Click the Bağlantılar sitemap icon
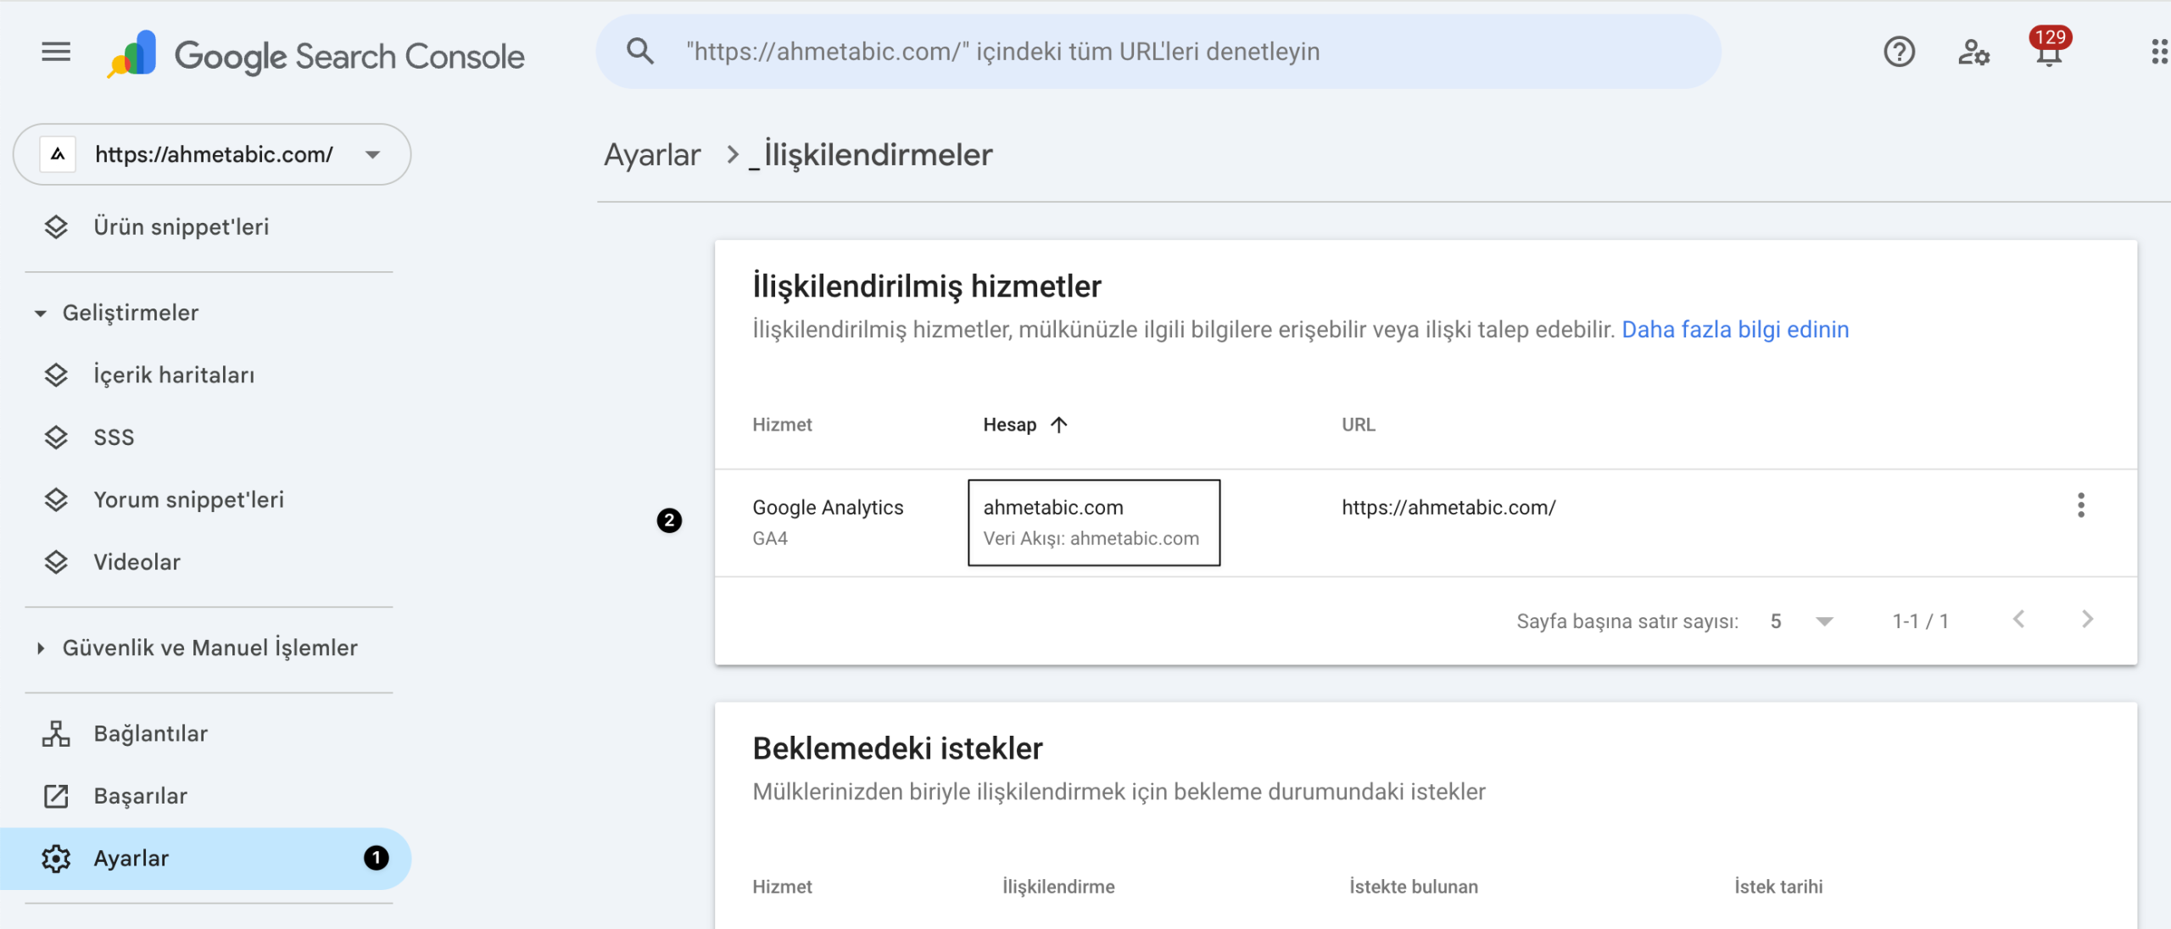 coord(56,733)
